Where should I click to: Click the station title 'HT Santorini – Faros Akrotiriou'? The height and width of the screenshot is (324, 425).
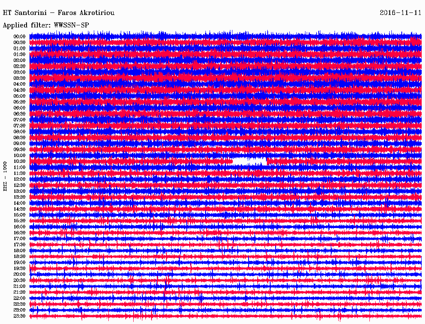[x=59, y=13]
